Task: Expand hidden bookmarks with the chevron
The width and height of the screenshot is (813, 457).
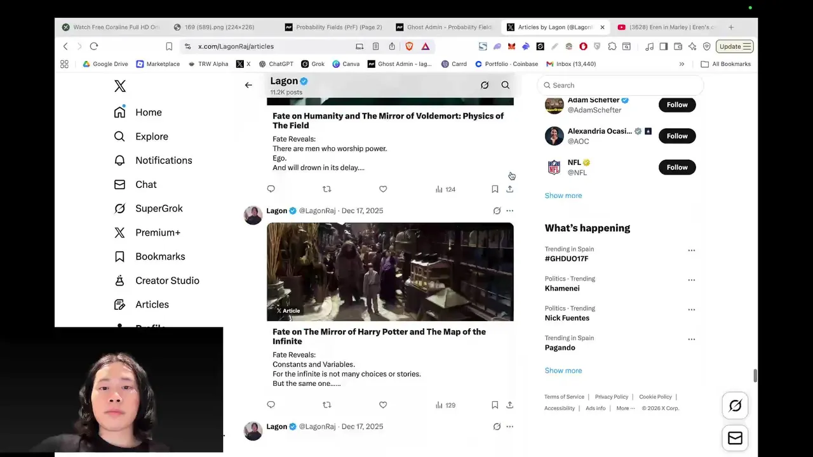Action: [x=682, y=64]
